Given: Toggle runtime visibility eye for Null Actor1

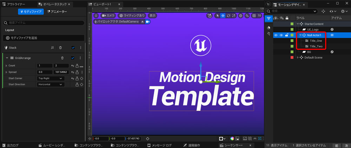Looking at the screenshot, I should (282, 35).
